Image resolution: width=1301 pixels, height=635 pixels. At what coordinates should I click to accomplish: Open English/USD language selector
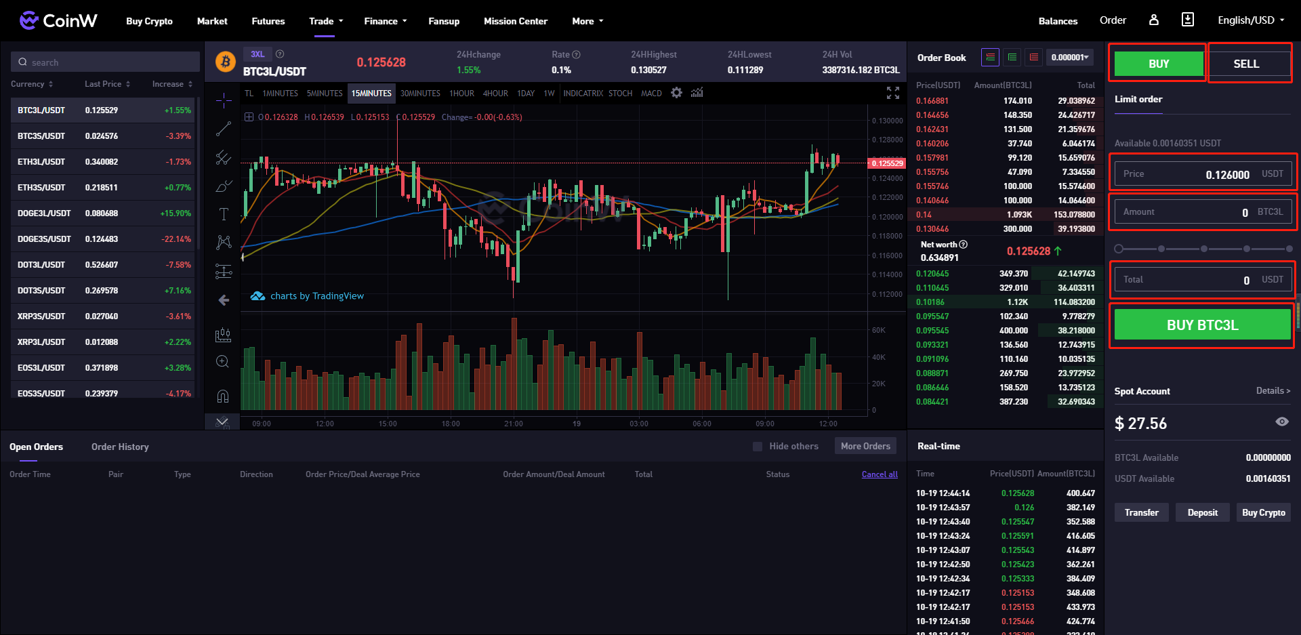[1251, 20]
